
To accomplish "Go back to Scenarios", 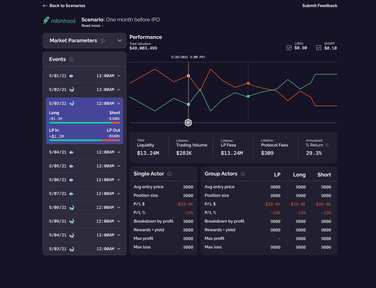I will [64, 6].
